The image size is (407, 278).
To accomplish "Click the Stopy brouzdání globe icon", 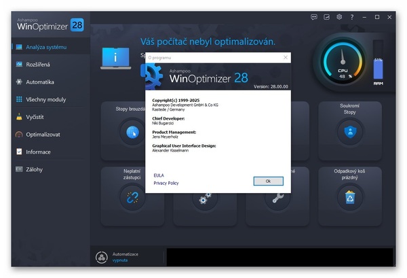I will [x=132, y=133].
